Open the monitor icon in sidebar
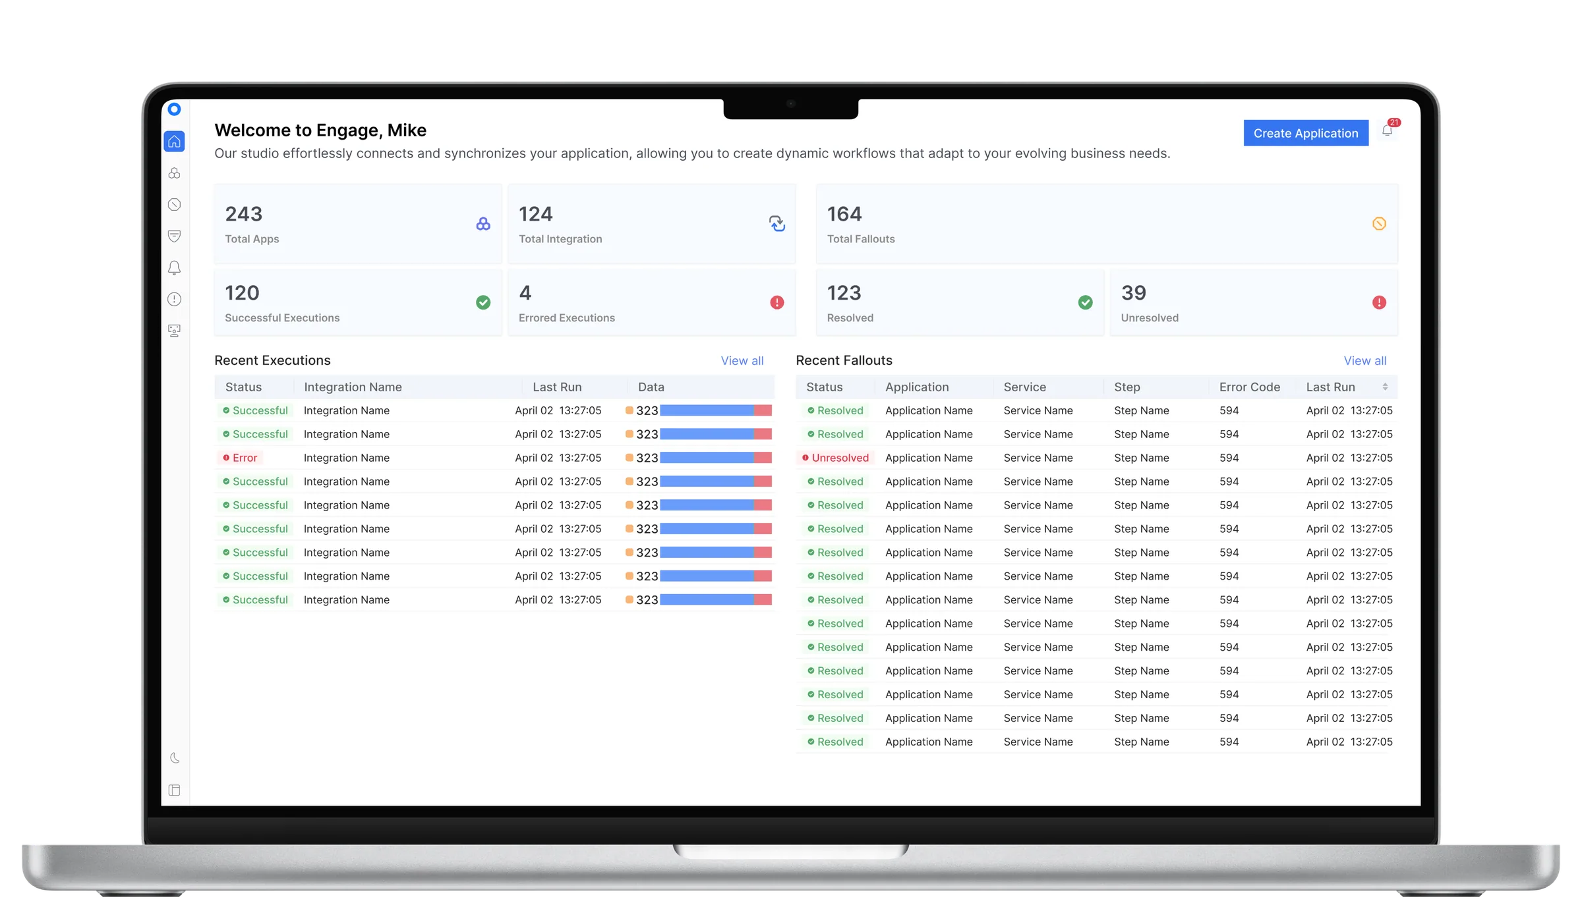 (174, 331)
